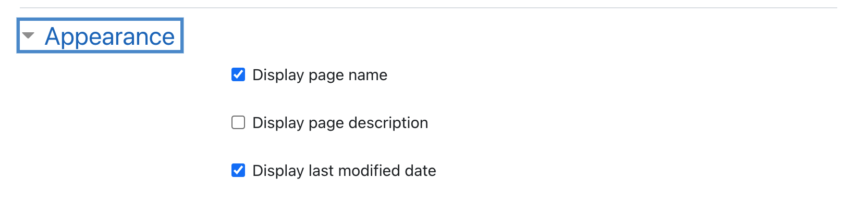Toggle the gray disclosure triangle beside Appearance
The width and height of the screenshot is (856, 203).
click(x=28, y=36)
